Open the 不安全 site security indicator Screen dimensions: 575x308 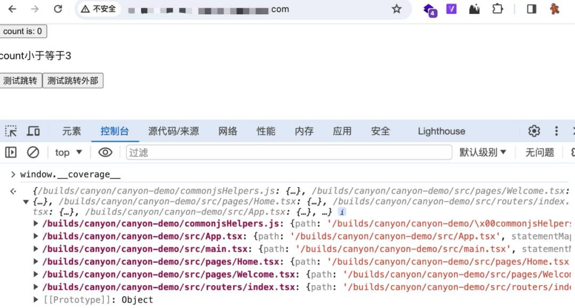tap(98, 9)
